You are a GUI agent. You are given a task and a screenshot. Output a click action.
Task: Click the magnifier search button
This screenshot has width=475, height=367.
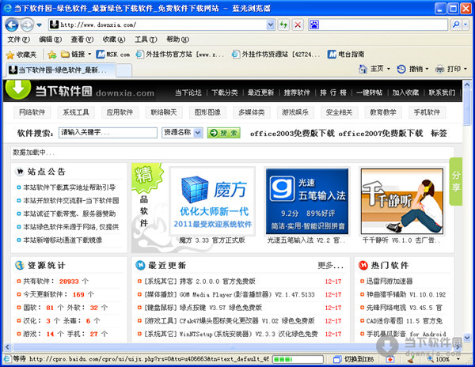[456, 25]
